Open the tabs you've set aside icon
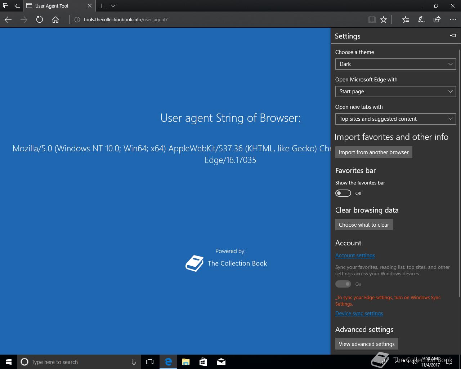 6,6
